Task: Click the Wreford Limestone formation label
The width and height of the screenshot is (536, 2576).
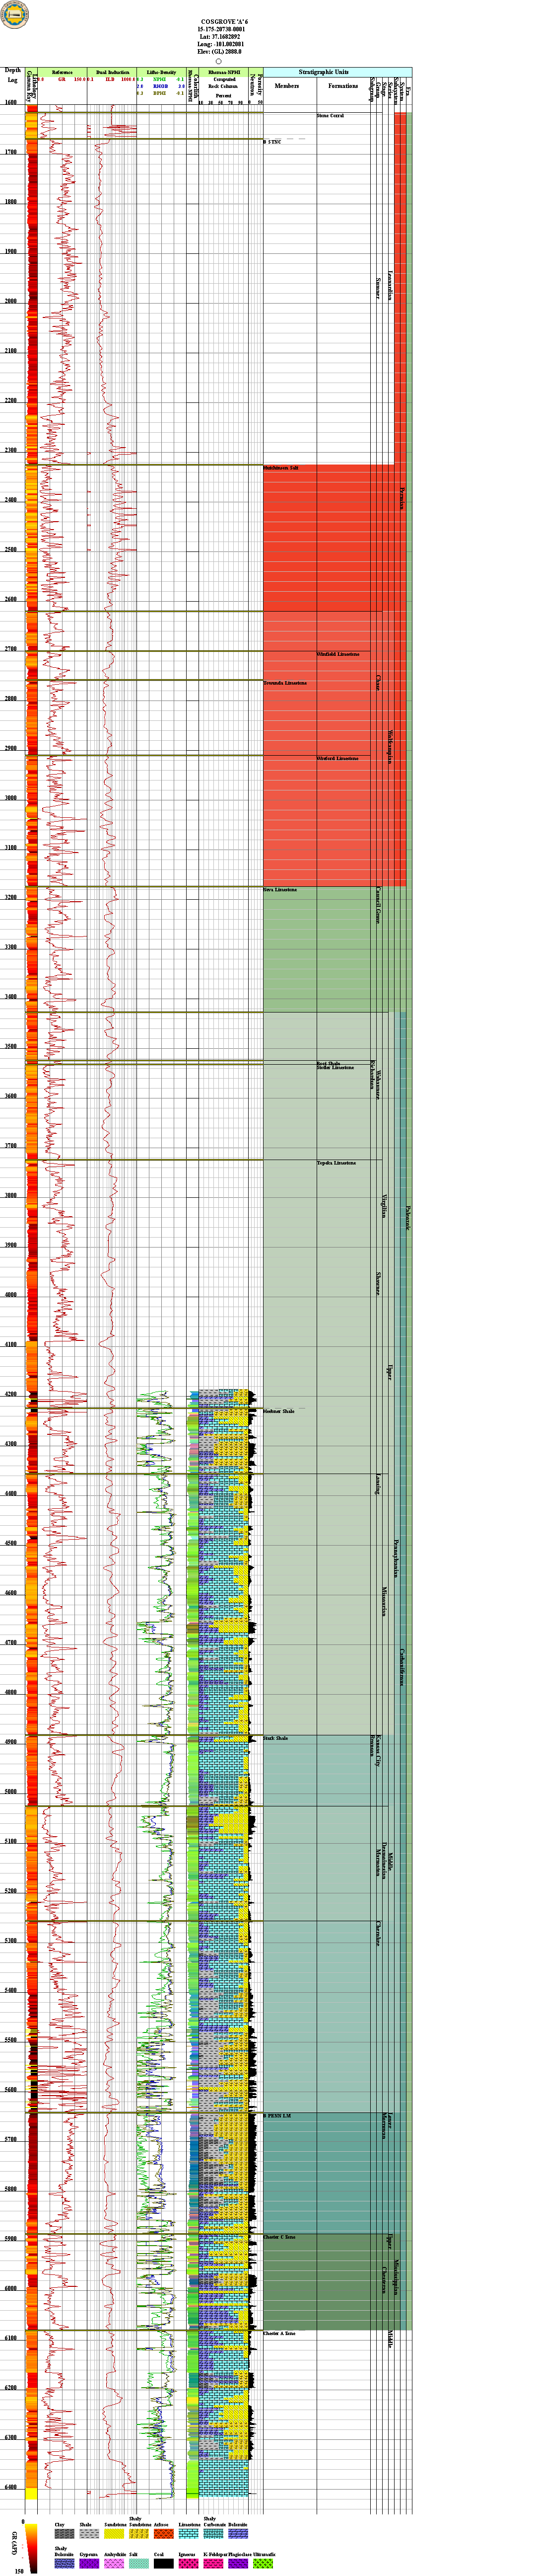Action: (337, 758)
